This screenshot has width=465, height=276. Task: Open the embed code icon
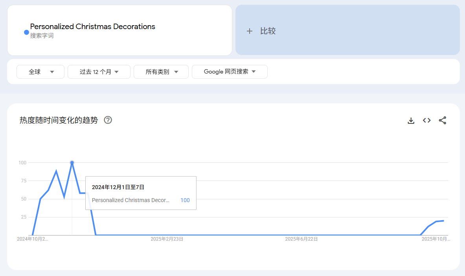[426, 120]
